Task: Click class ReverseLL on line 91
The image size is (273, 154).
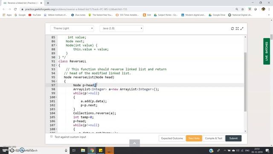Action: (72, 61)
